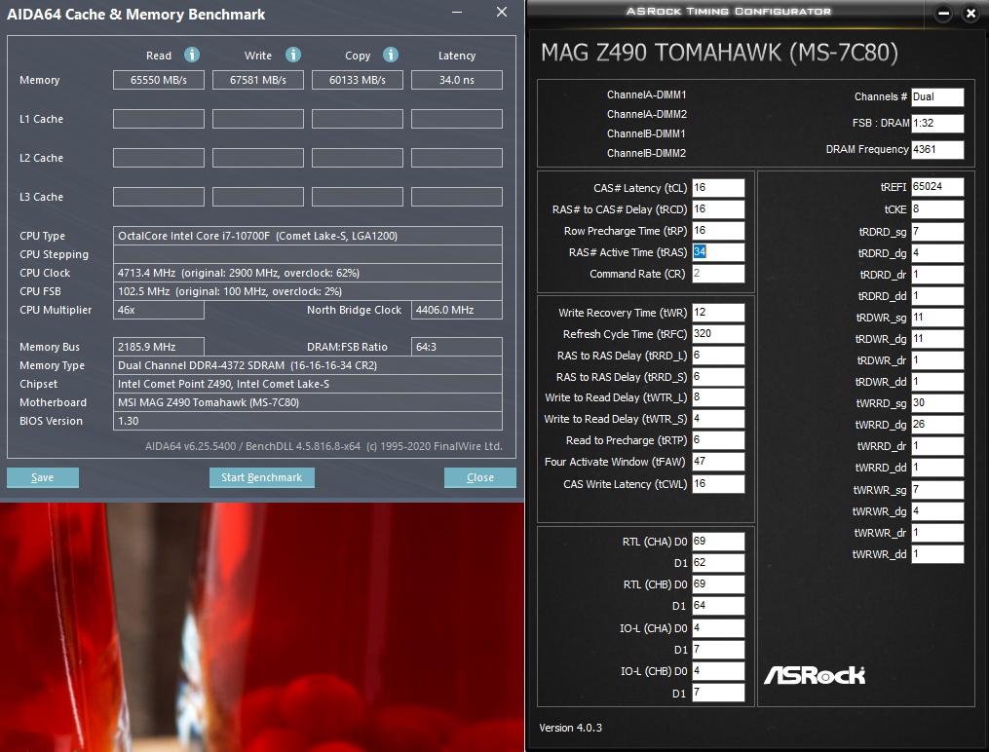Click the L1 Cache Read empty field
989x752 pixels.
pyautogui.click(x=159, y=119)
